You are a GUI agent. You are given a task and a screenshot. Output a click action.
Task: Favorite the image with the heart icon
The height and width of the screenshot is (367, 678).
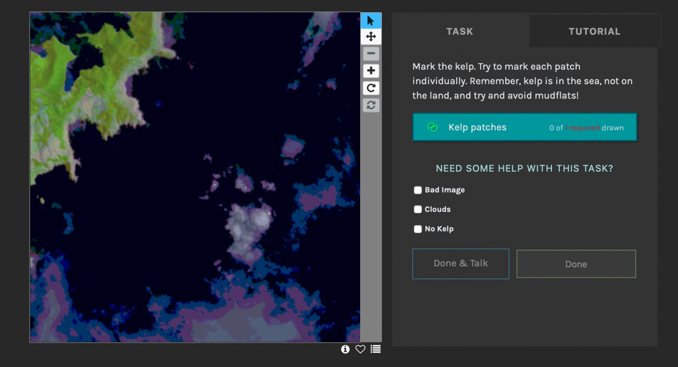360,349
